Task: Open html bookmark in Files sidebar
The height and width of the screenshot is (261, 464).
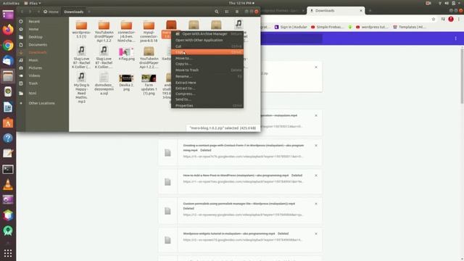Action: (x=32, y=94)
